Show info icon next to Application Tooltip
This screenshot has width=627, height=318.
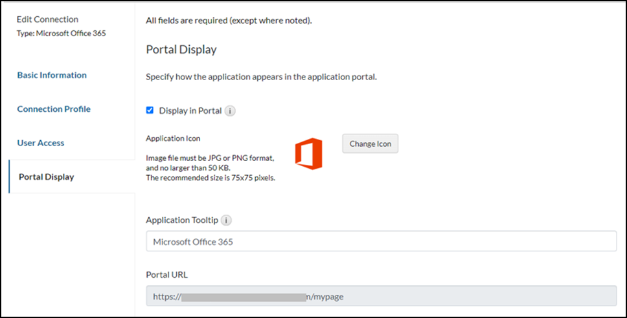pos(226,220)
